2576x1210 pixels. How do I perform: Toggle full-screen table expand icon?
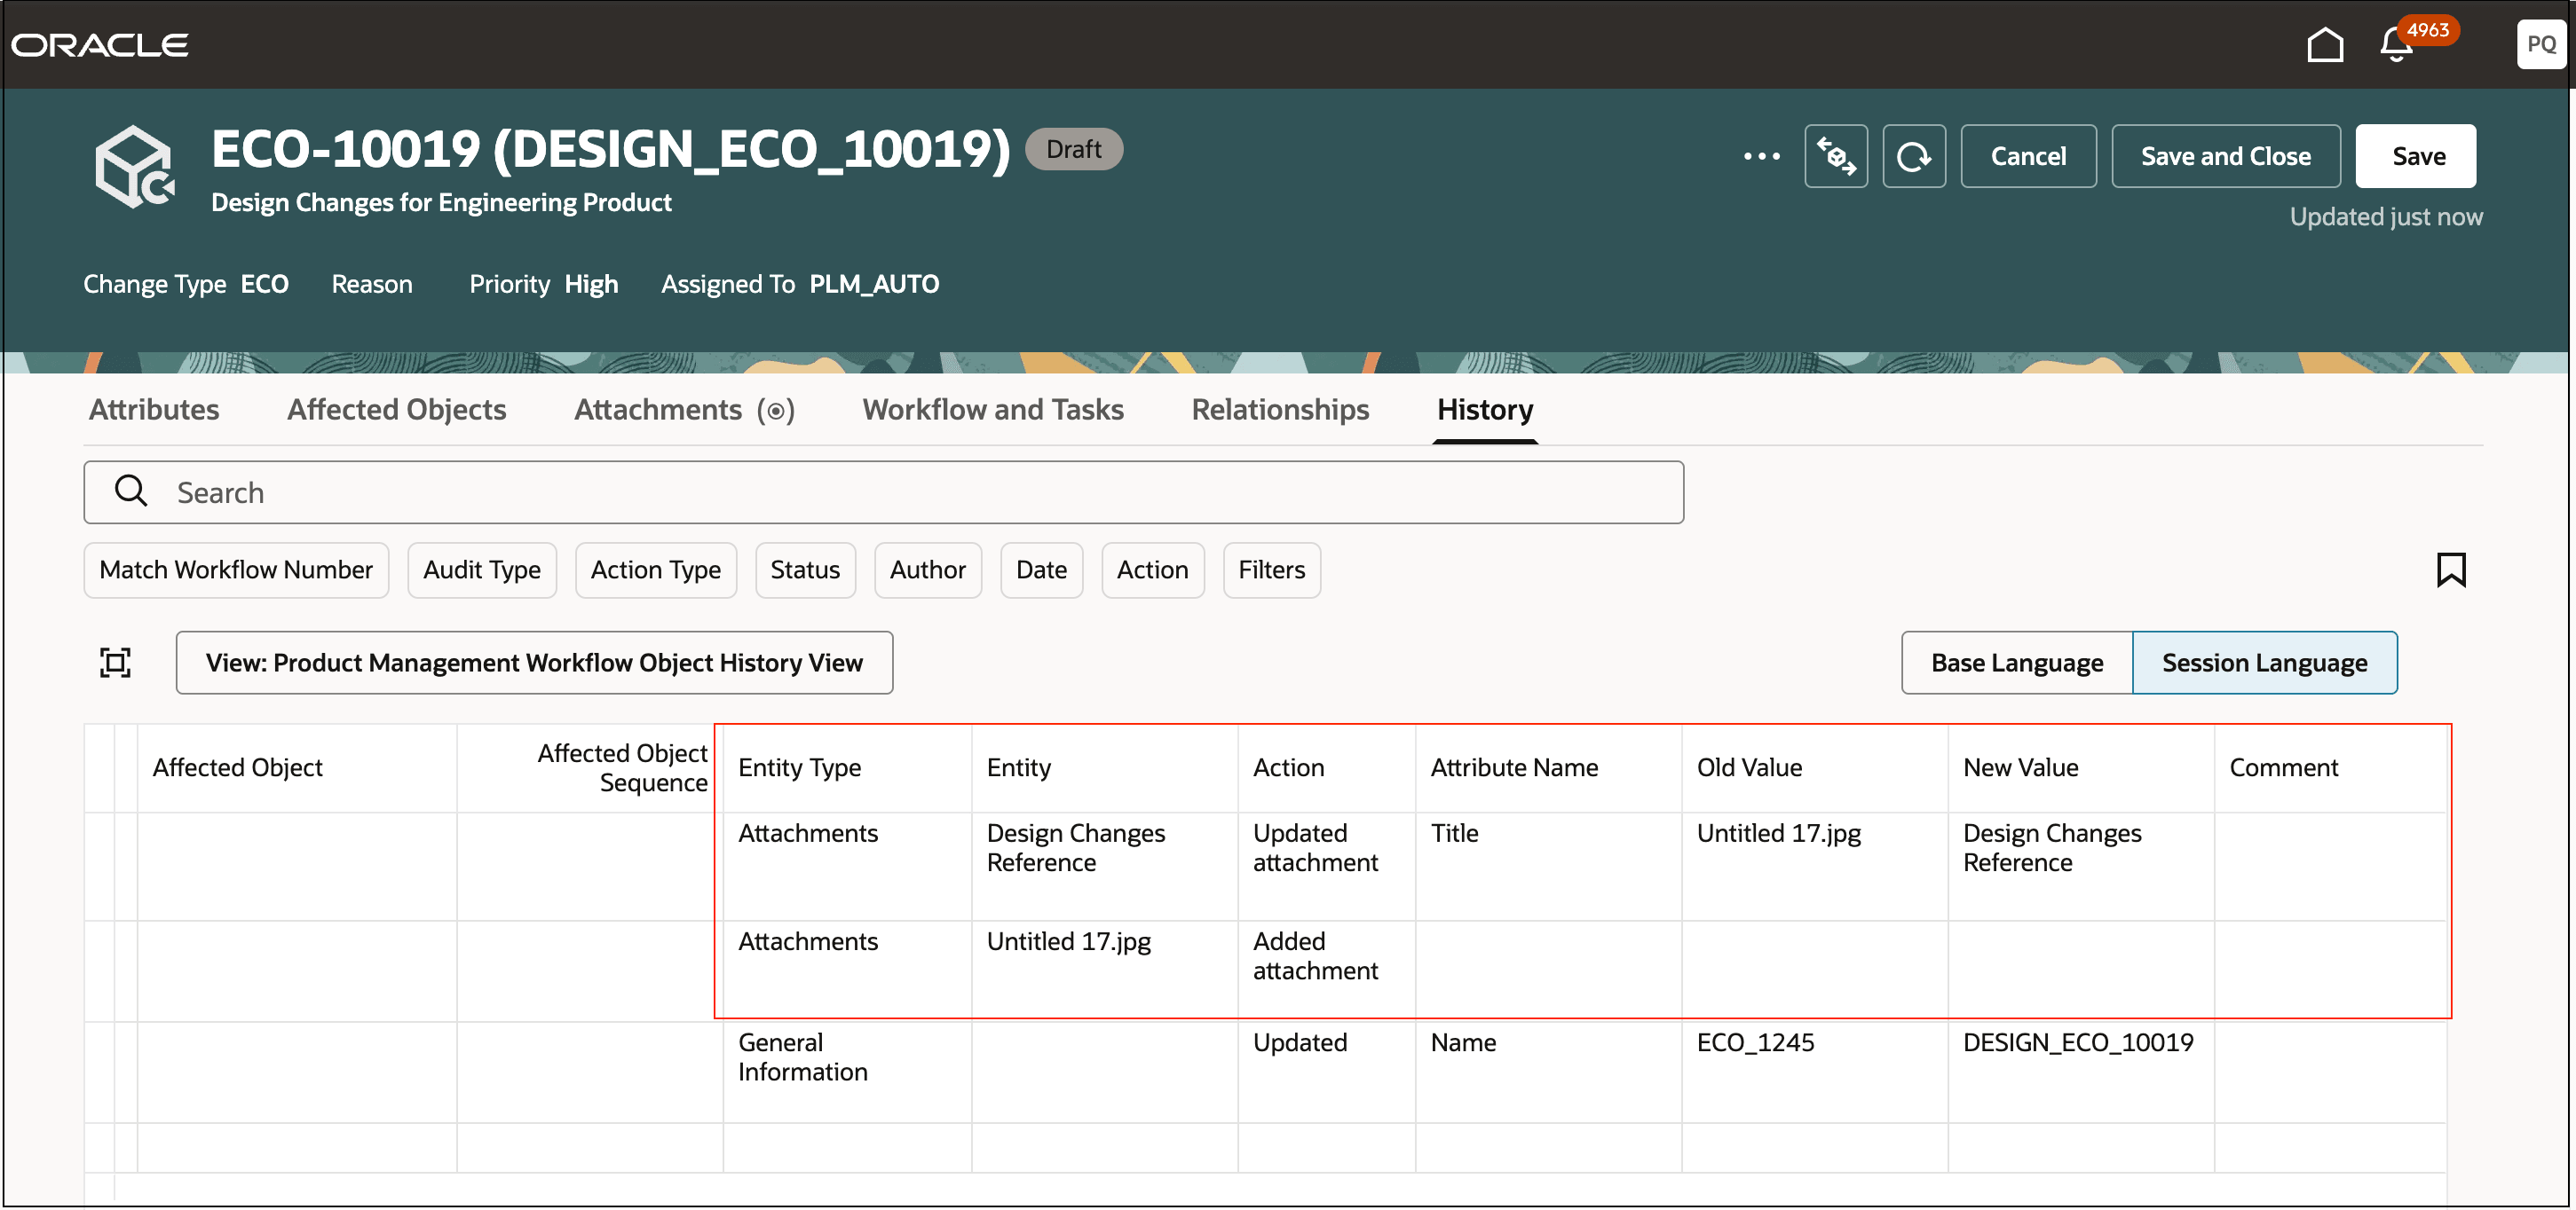point(115,663)
